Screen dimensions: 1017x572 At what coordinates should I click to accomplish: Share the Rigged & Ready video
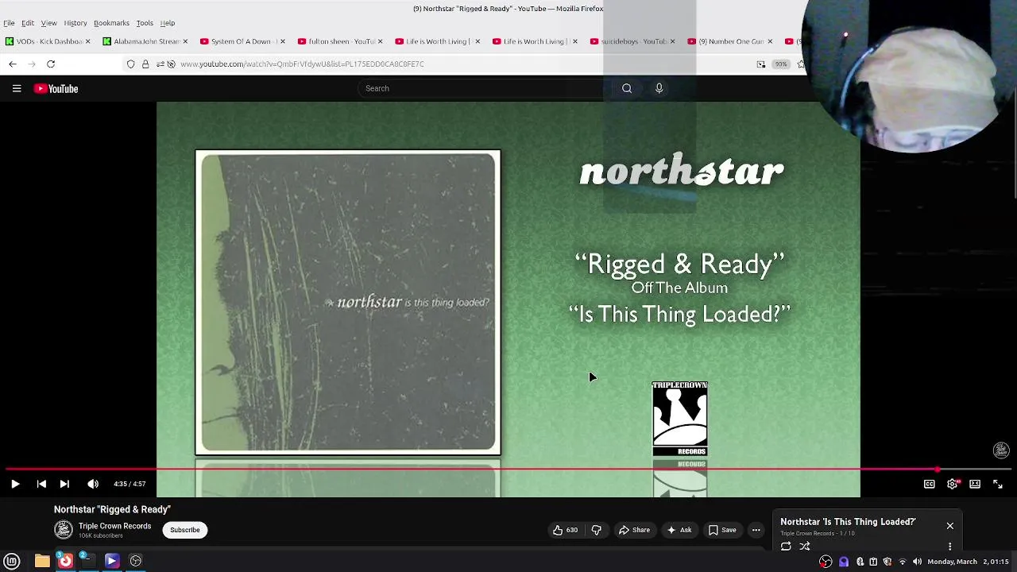[634, 530]
